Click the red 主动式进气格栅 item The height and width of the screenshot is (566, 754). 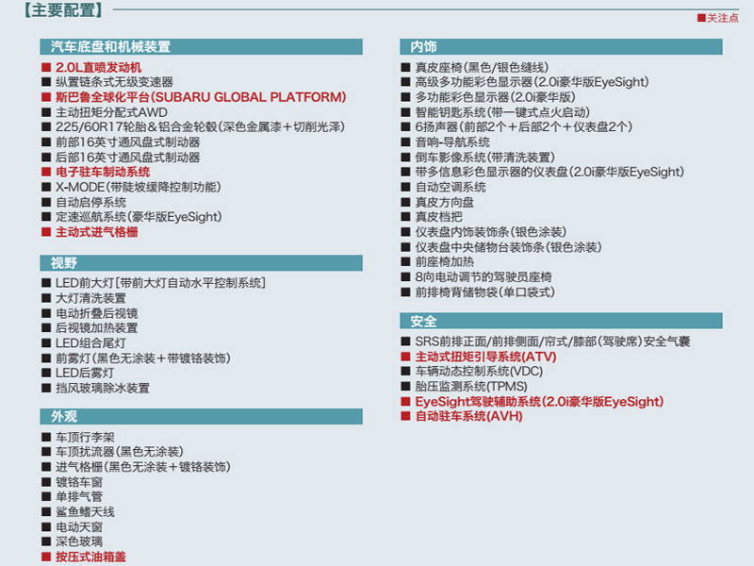click(x=90, y=232)
